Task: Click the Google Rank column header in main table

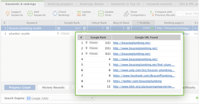Action: (72, 23)
